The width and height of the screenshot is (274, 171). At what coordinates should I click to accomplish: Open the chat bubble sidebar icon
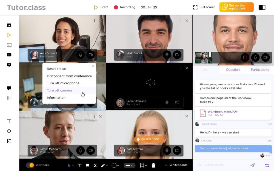coord(9,88)
